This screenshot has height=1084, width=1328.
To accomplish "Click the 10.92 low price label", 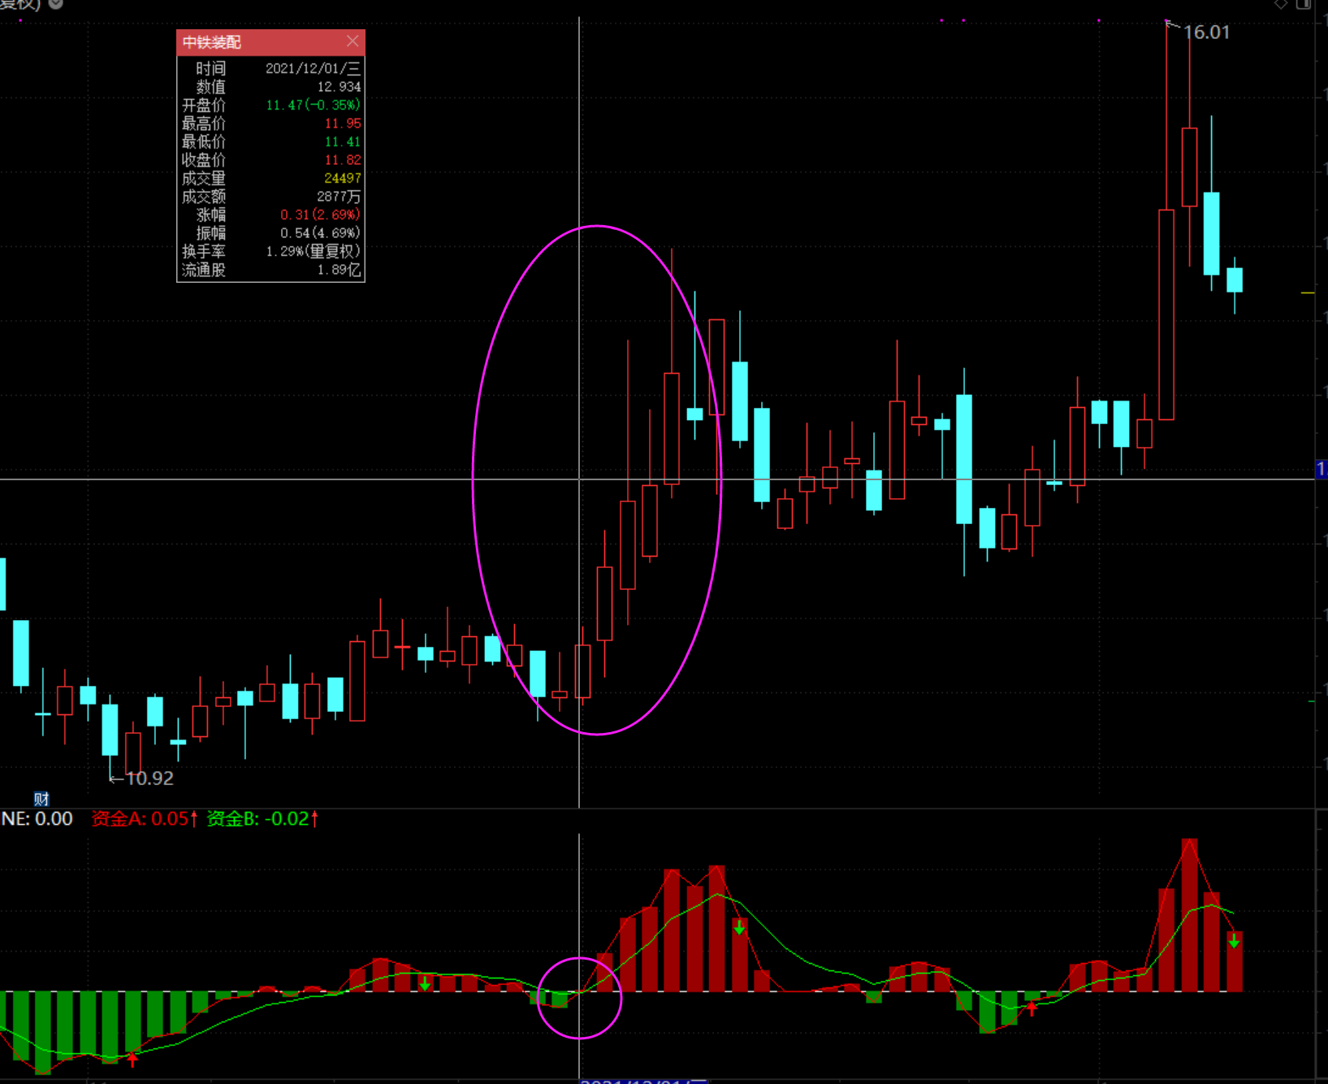I will 149,778.
